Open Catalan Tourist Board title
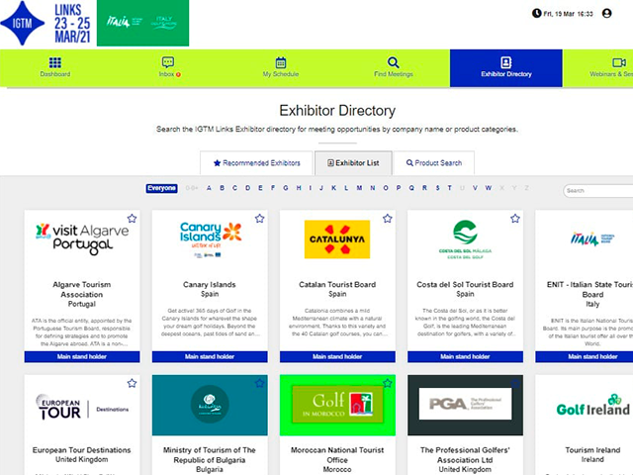Image resolution: width=633 pixels, height=475 pixels. pyautogui.click(x=337, y=284)
